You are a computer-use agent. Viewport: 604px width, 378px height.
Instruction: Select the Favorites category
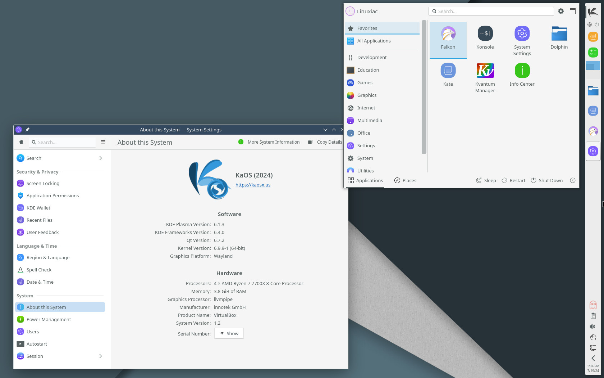(382, 28)
